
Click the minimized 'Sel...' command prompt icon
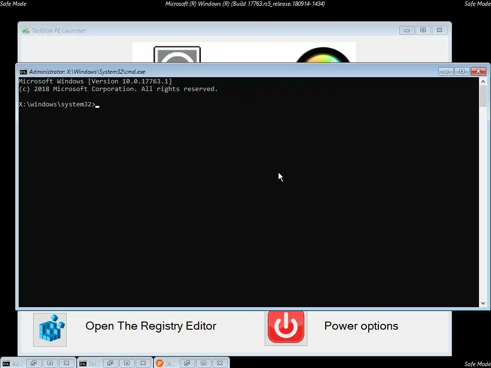click(x=83, y=364)
